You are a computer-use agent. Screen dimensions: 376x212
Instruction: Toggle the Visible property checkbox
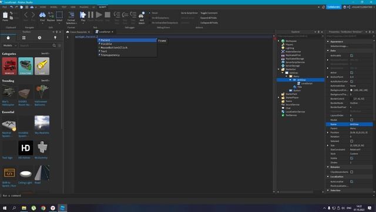(x=351, y=158)
